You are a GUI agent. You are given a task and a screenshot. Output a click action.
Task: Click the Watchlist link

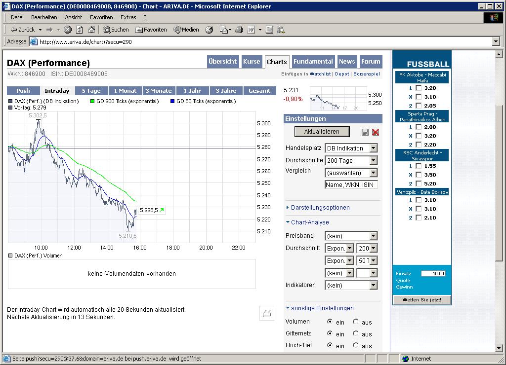[320, 74]
